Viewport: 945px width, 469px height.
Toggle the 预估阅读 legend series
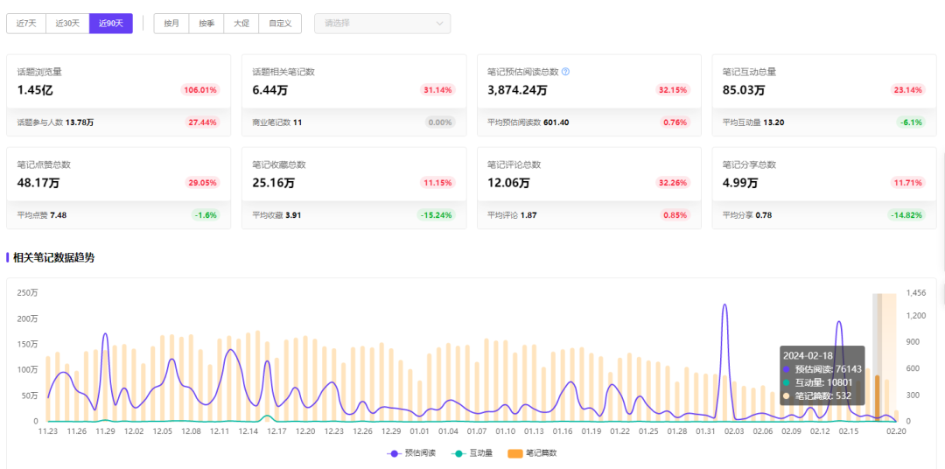click(410, 453)
